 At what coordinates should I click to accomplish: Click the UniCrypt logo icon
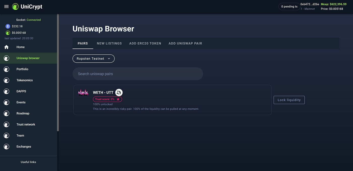coord(15,7)
